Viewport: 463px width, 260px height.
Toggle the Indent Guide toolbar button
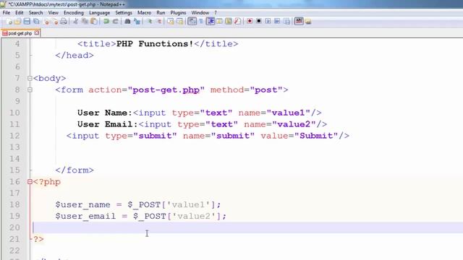click(211, 21)
